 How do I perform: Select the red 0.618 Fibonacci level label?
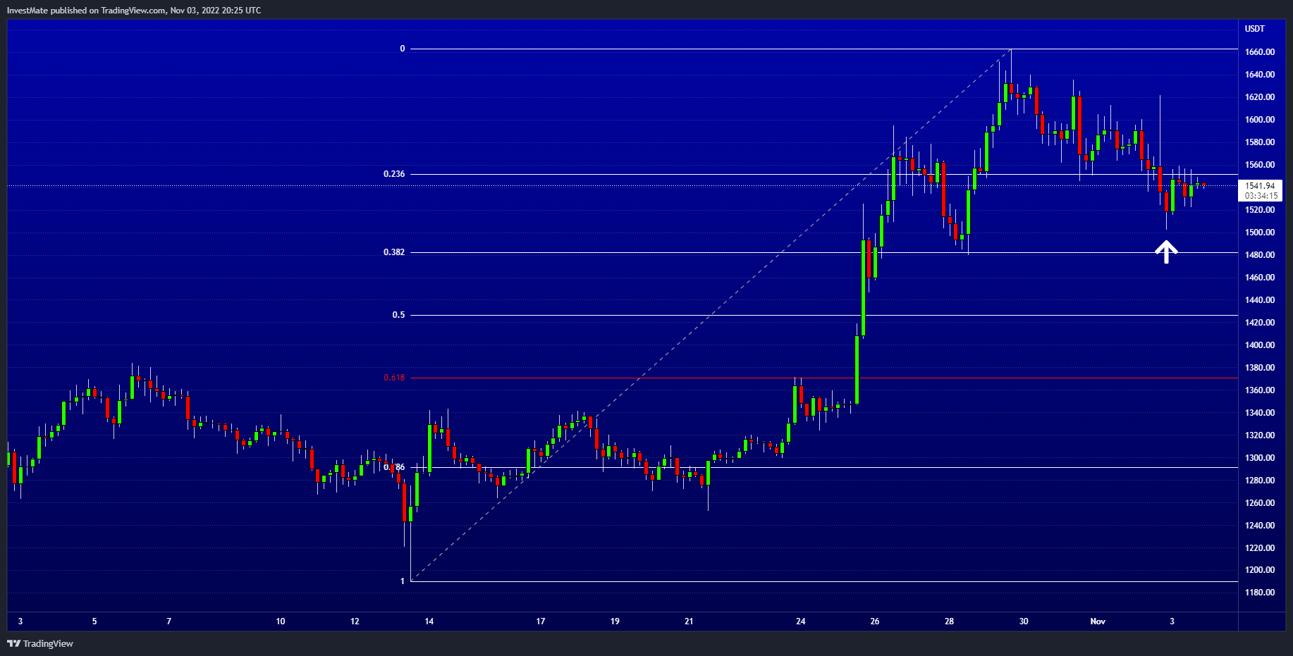tap(394, 378)
